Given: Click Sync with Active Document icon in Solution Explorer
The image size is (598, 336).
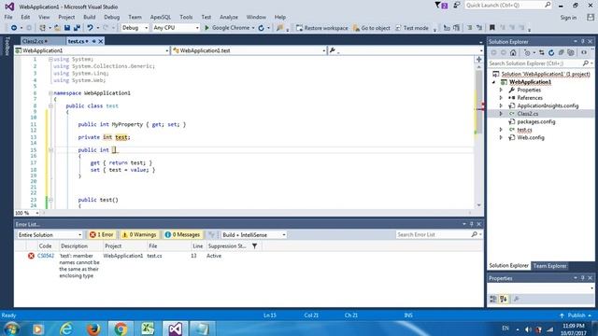Looking at the screenshot, I should click(542, 52).
